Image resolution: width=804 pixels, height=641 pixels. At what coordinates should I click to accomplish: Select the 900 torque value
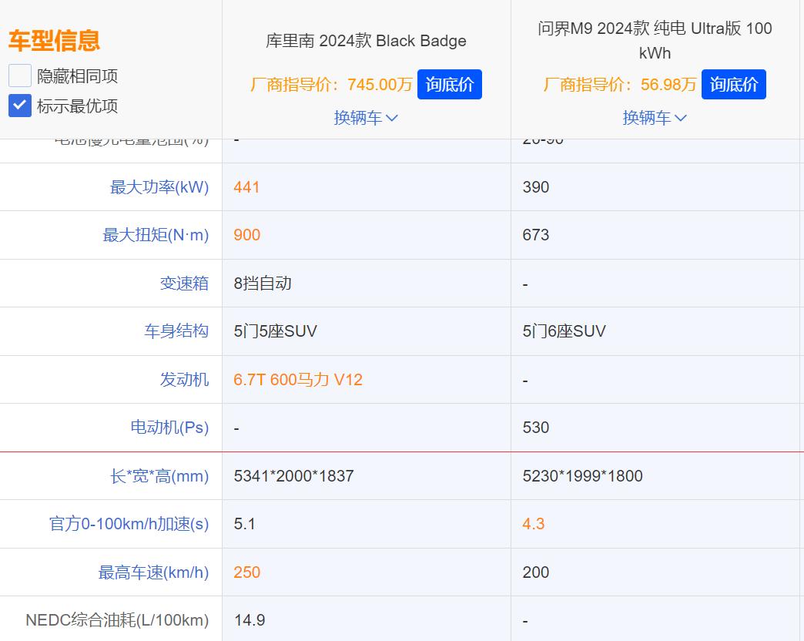point(247,235)
